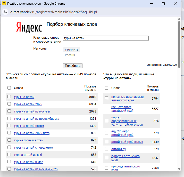This screenshot has height=177, width=184.
Task: Open the тур на алтай из спб link
Action: click(x=28, y=155)
